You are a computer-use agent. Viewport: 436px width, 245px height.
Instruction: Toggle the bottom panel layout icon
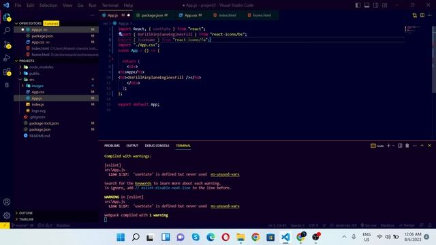(367, 5)
